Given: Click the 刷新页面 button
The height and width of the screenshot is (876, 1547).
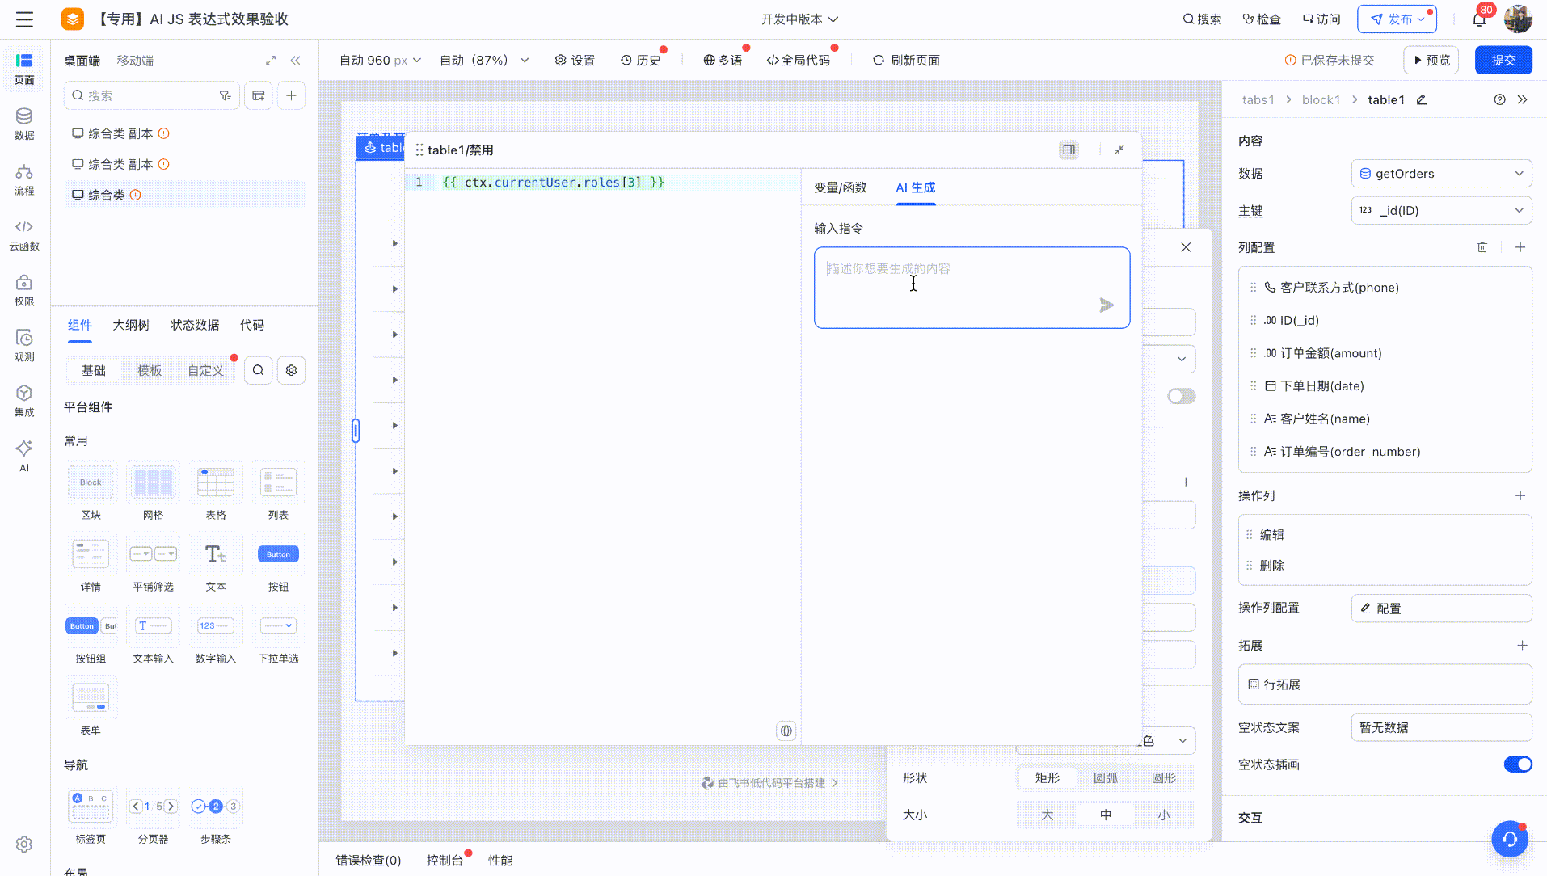Looking at the screenshot, I should coord(906,60).
